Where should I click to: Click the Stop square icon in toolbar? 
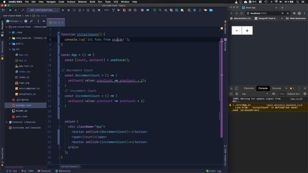[99, 10]
